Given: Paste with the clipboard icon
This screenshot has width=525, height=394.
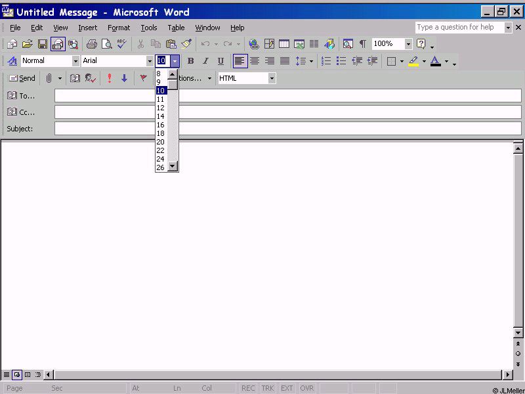Looking at the screenshot, I should (171, 44).
